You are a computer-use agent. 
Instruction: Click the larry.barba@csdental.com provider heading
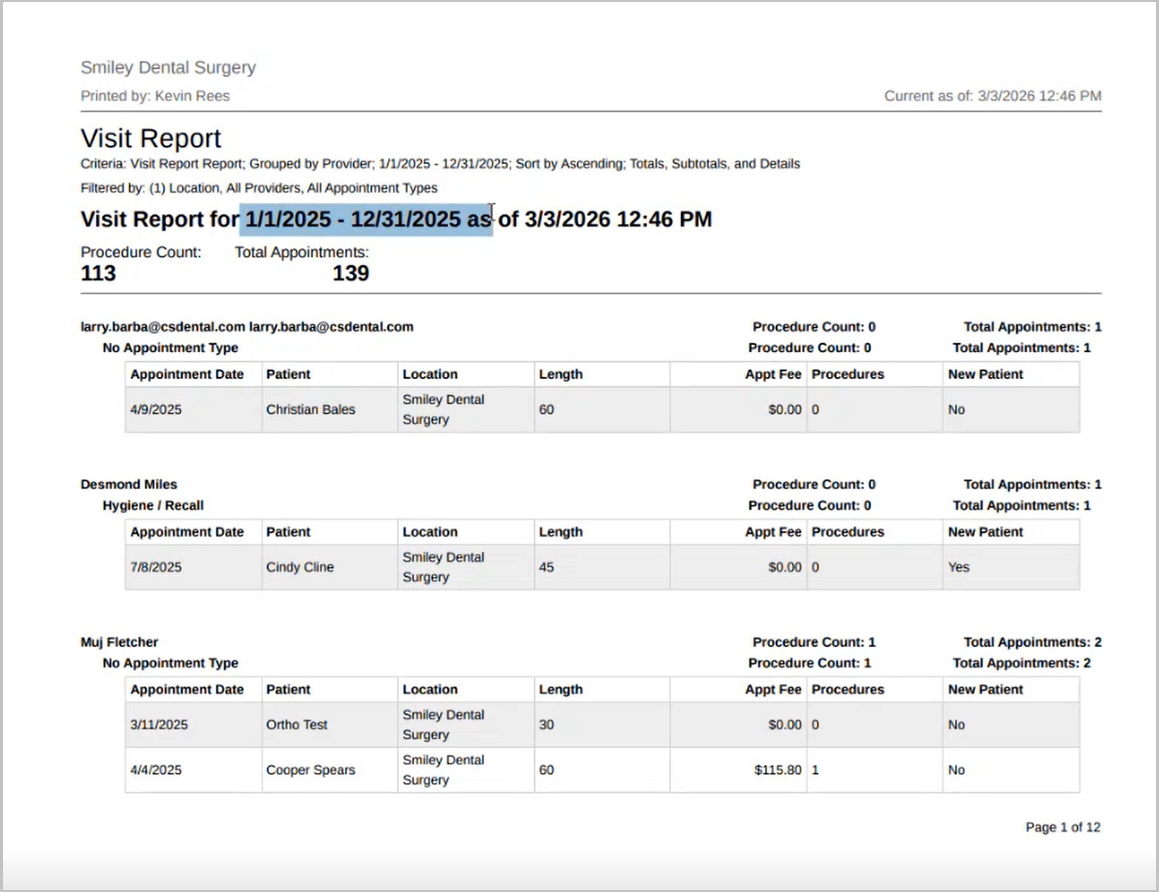point(247,327)
